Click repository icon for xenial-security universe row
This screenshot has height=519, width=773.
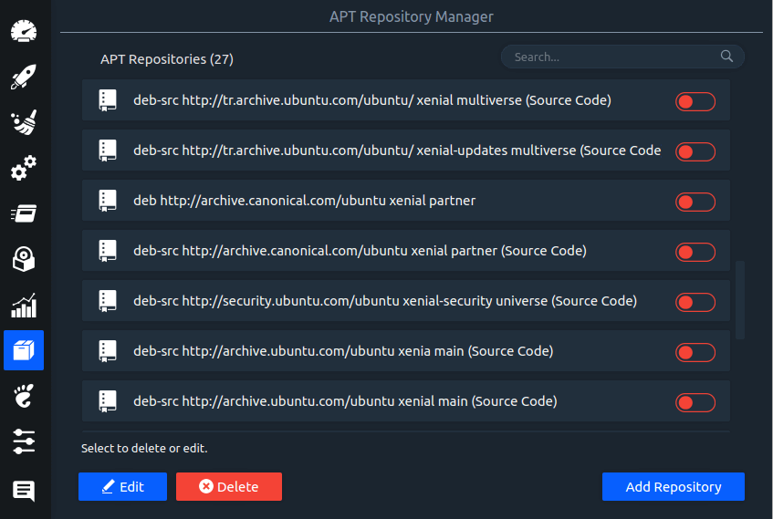[108, 301]
